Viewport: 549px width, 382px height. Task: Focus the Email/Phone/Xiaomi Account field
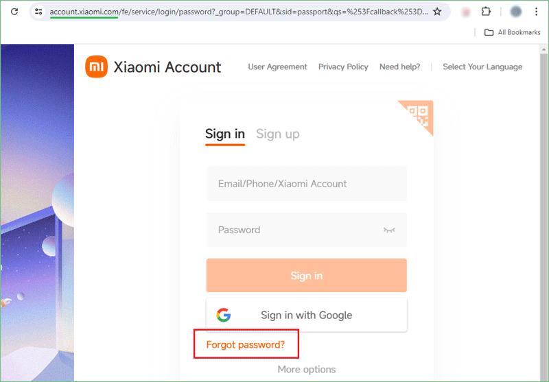[306, 184]
